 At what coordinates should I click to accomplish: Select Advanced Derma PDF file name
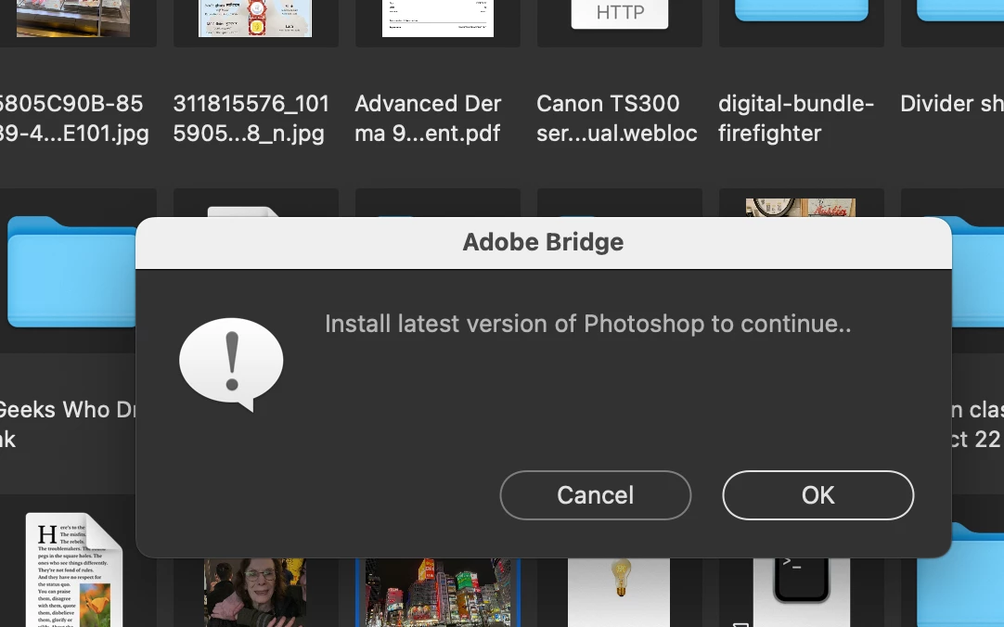[x=428, y=119]
